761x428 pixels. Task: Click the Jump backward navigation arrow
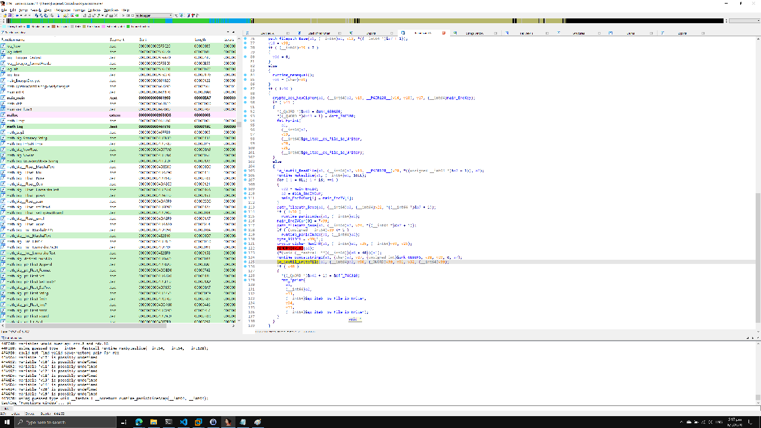[x=17, y=15]
